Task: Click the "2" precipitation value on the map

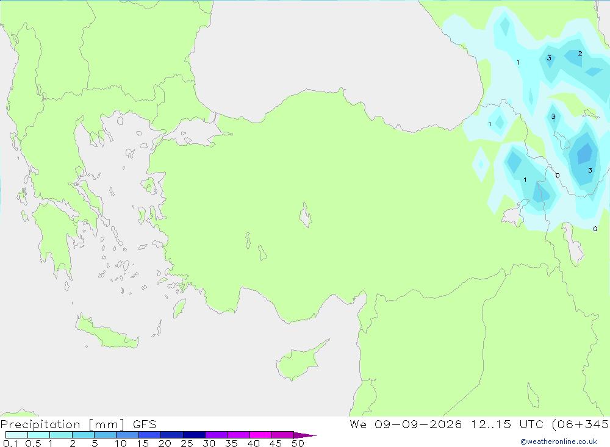Action: (580, 53)
